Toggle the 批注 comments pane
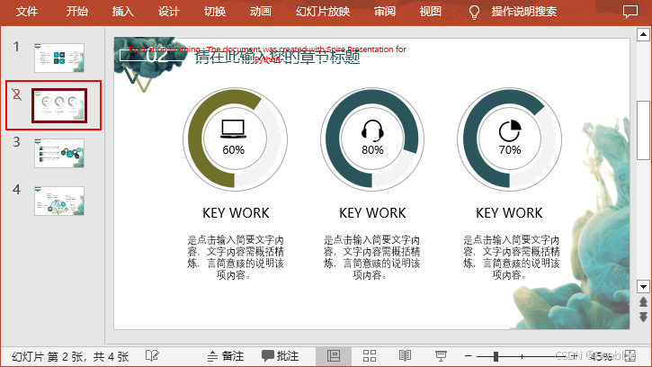 point(280,356)
